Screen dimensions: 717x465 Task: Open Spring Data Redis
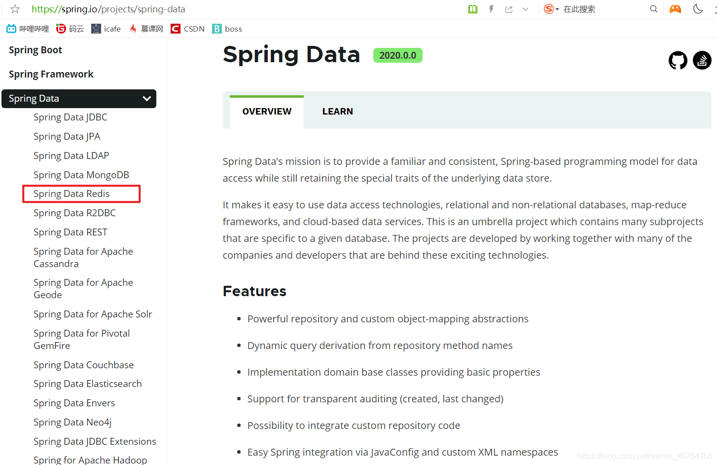coord(72,194)
